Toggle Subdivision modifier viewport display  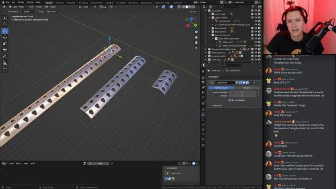(244, 82)
